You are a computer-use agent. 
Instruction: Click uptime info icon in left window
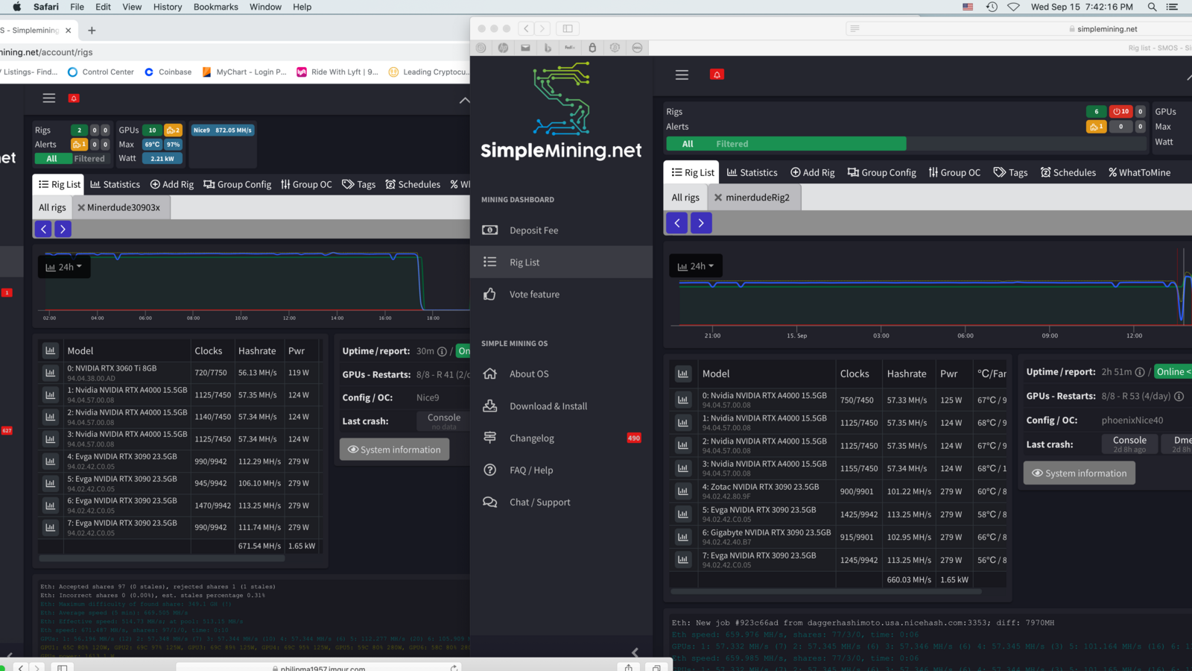(x=442, y=351)
